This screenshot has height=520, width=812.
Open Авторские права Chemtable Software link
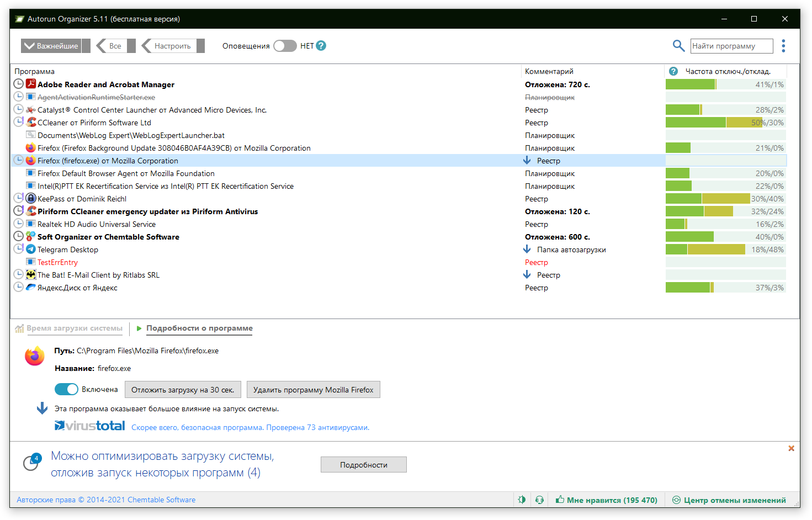106,500
